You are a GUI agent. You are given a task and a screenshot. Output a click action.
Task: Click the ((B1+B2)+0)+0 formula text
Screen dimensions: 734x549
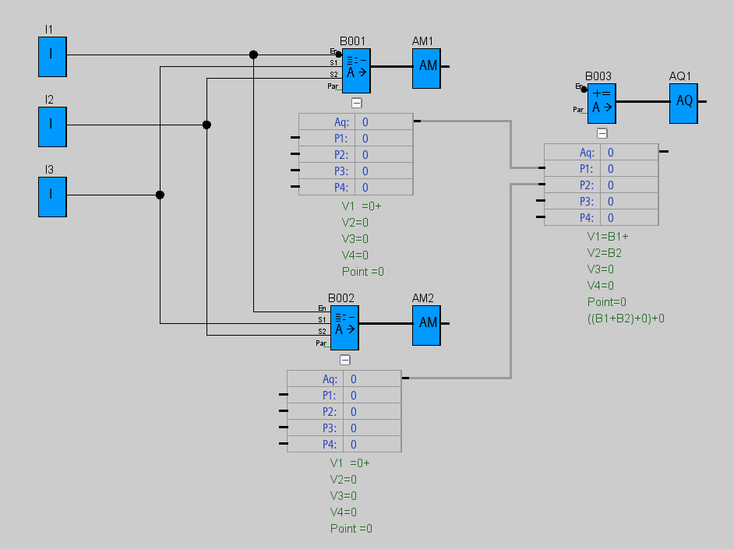tap(626, 318)
